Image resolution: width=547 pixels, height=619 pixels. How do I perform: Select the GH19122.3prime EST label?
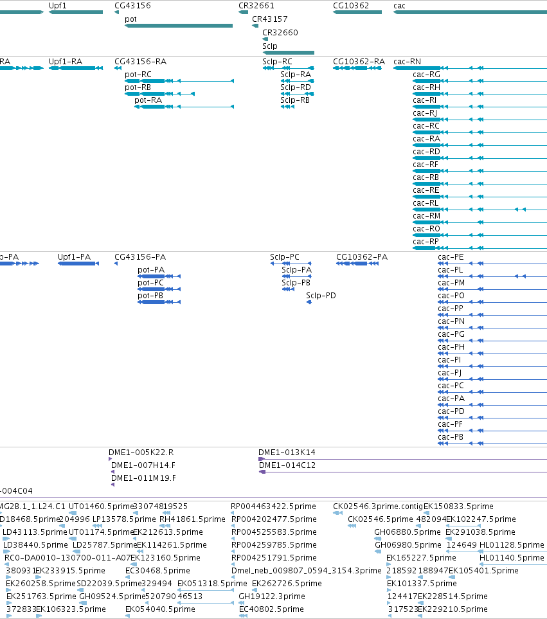click(x=272, y=597)
